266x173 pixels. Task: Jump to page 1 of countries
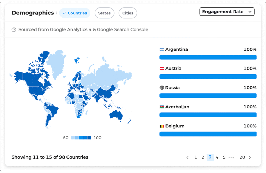coord(196,157)
